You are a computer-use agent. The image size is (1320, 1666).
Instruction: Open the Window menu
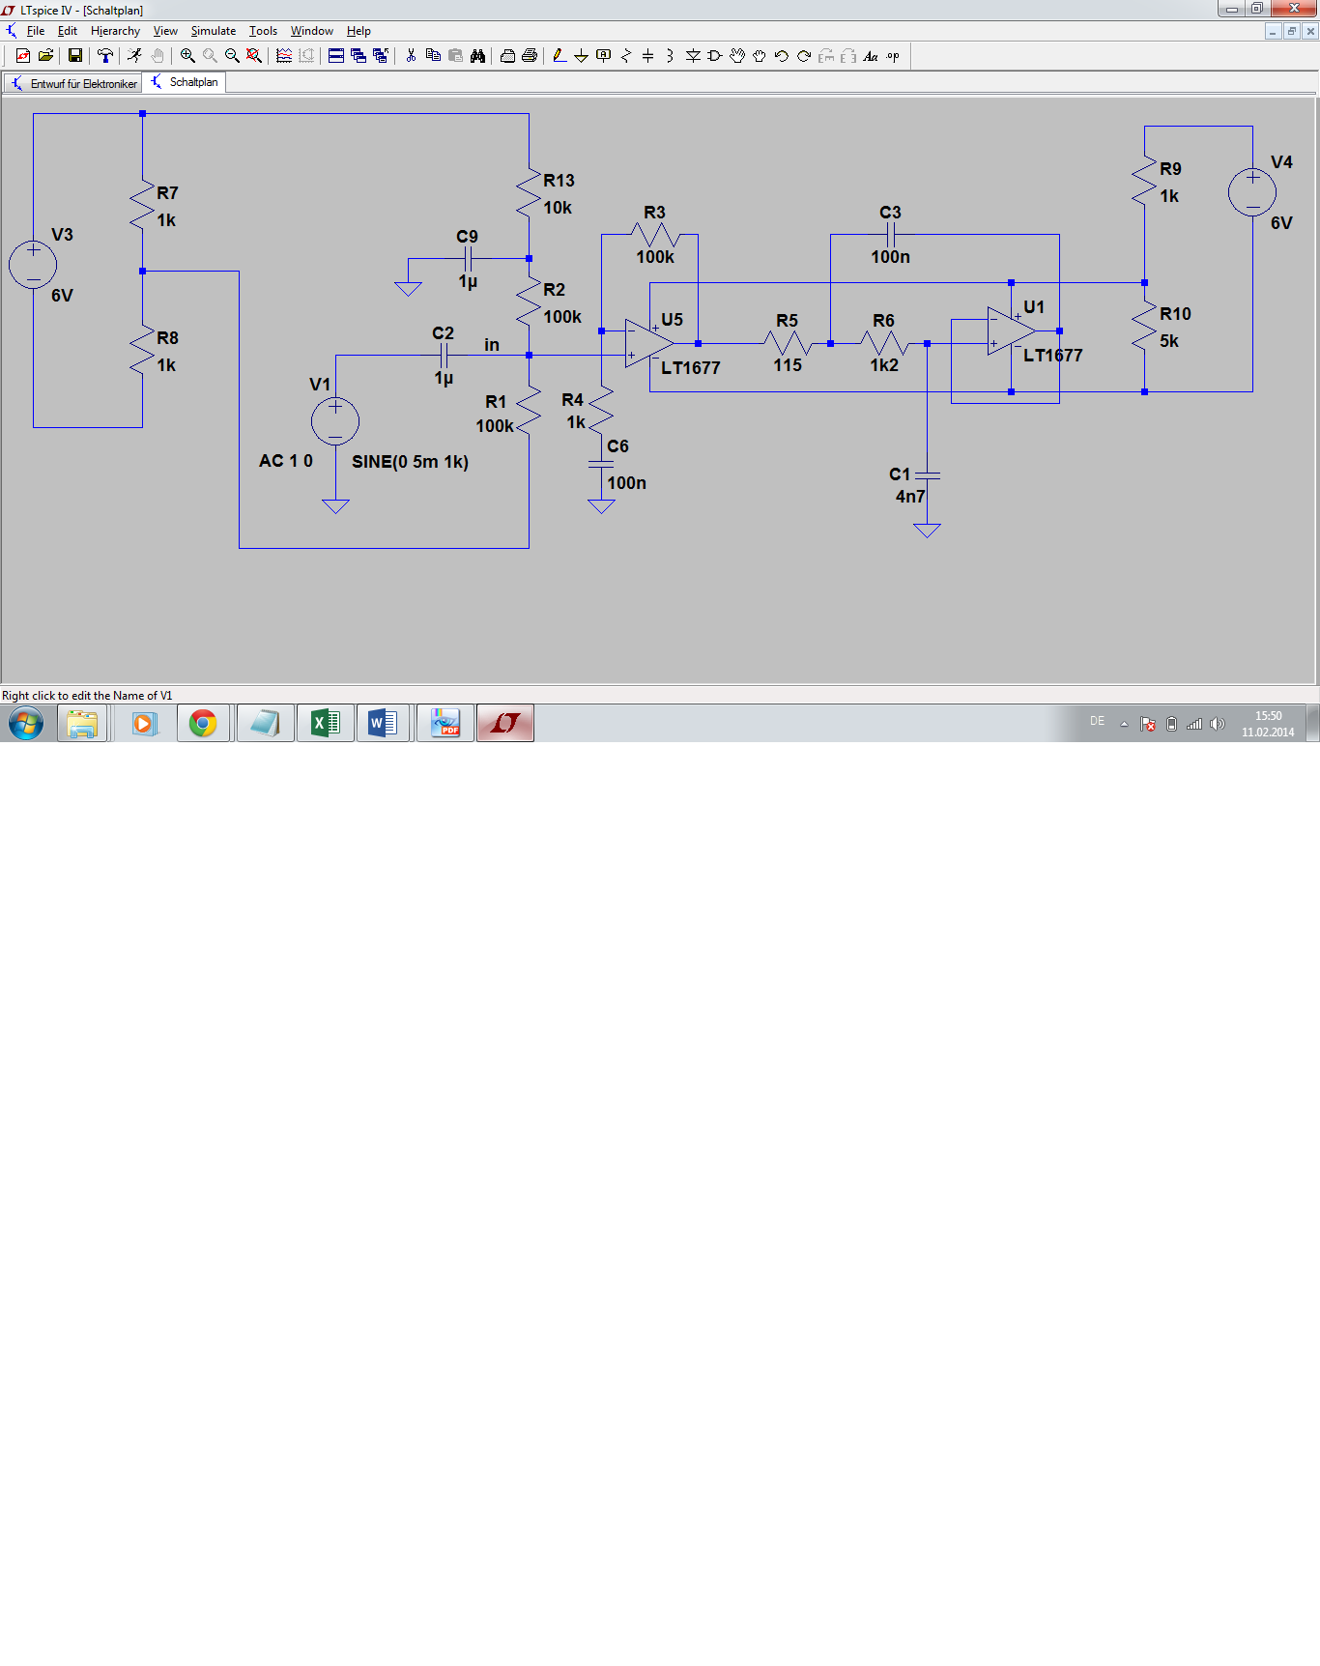pyautogui.click(x=312, y=31)
